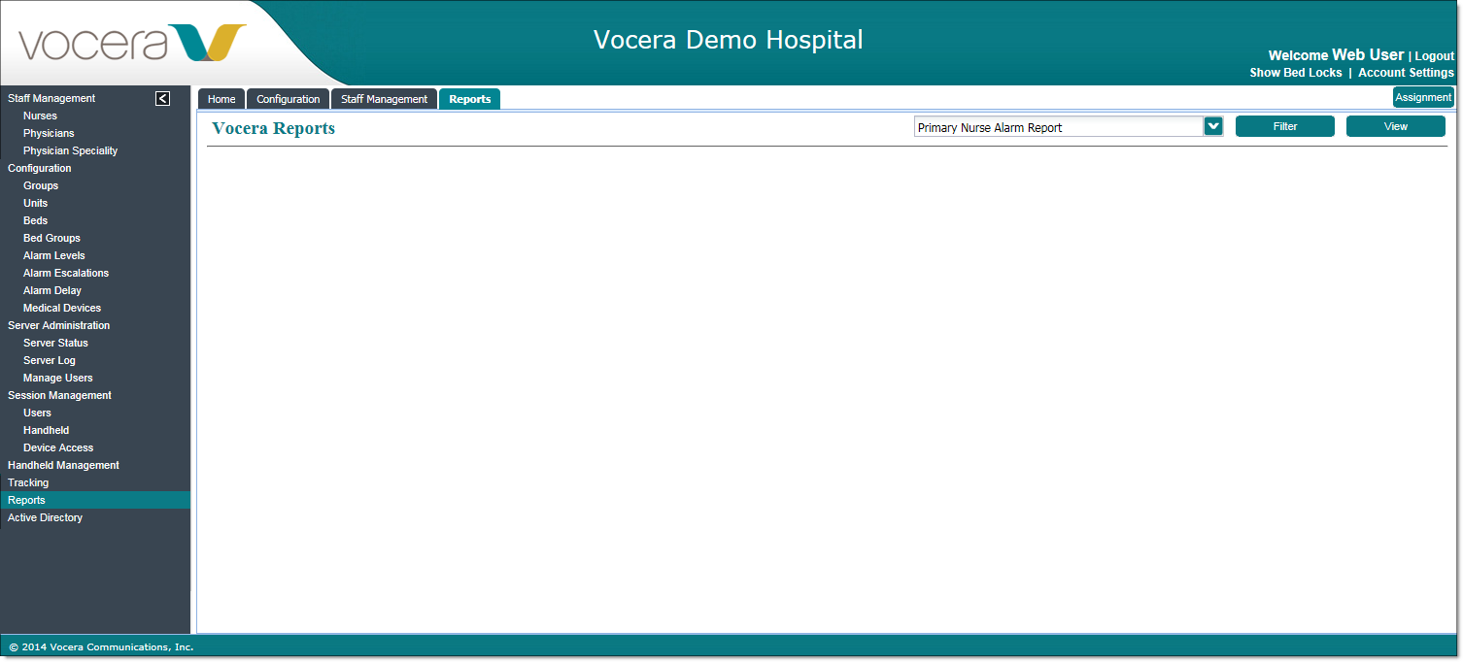
Task: Open the Staff Management tab
Action: pos(384,99)
